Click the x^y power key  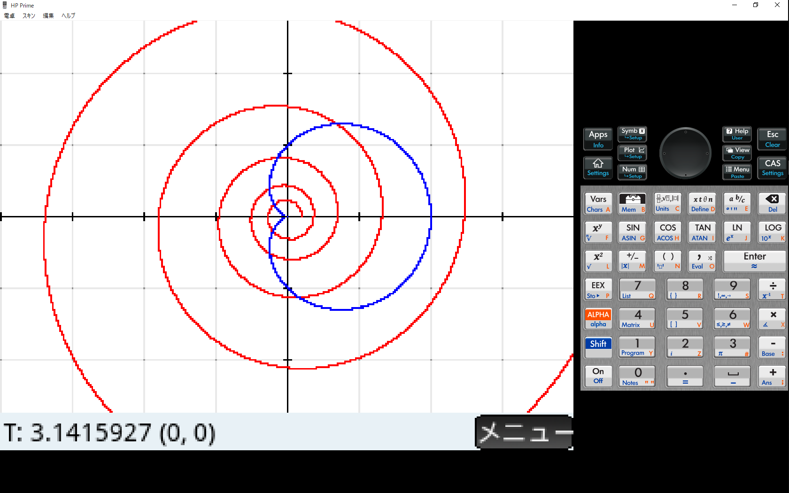598,232
